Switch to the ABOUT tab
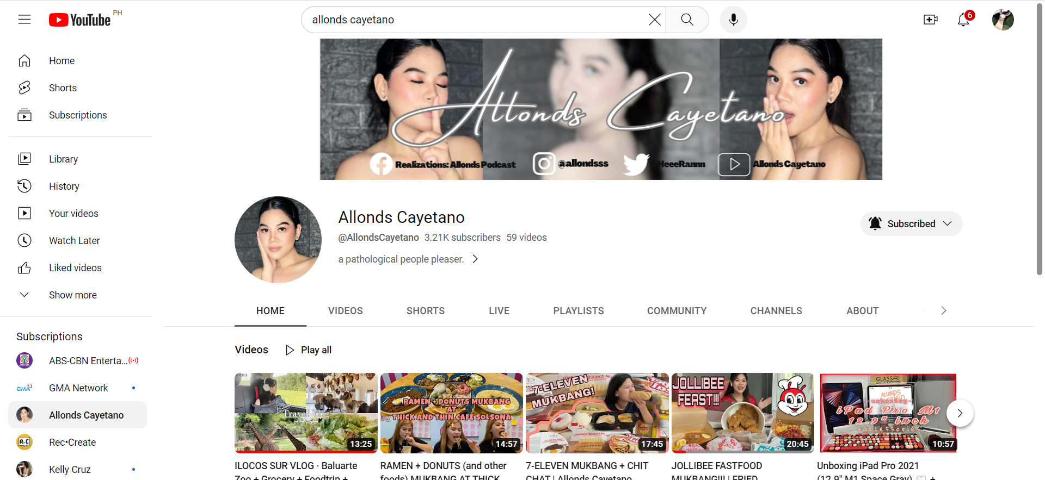The image size is (1045, 480). [x=863, y=311]
